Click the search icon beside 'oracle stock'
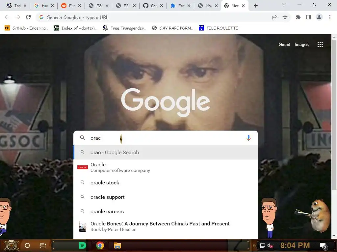337x252 pixels. coord(82,182)
